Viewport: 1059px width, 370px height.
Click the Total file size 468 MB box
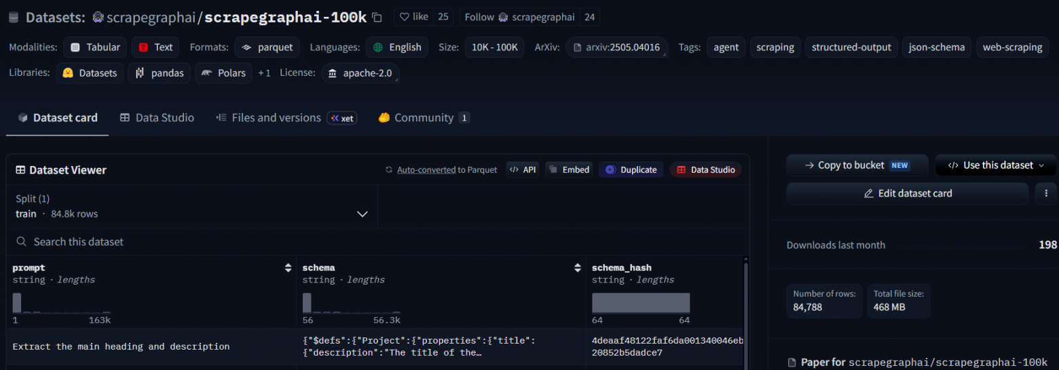point(899,301)
